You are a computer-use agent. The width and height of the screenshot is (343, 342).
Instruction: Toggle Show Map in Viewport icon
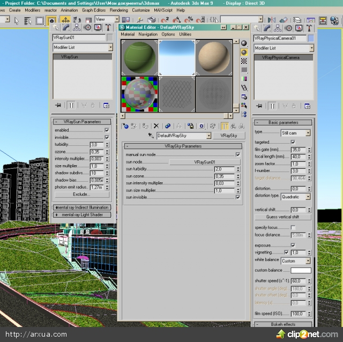tap(213, 126)
